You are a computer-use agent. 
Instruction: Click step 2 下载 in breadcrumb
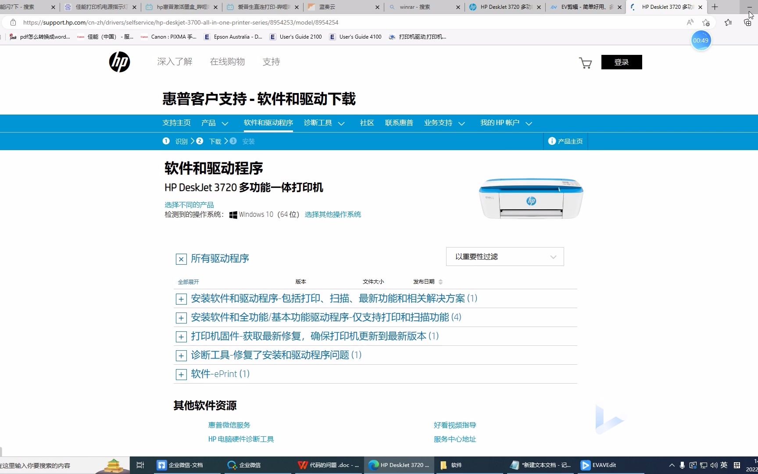click(209, 141)
